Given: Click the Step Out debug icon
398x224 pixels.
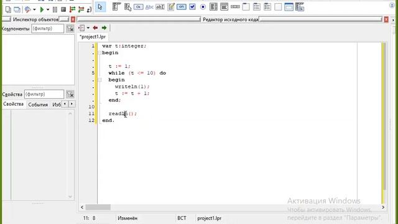Looking at the screenshot, I should tap(89, 10).
